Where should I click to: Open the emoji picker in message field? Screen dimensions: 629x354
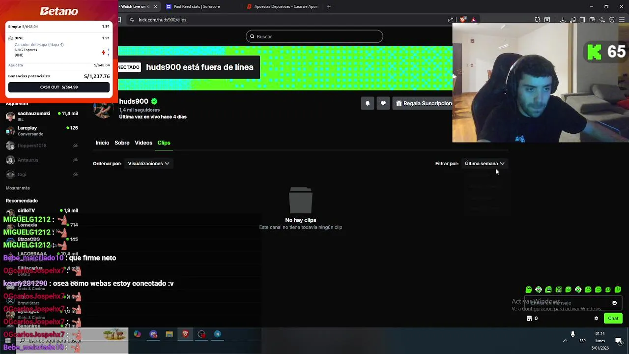tap(614, 303)
